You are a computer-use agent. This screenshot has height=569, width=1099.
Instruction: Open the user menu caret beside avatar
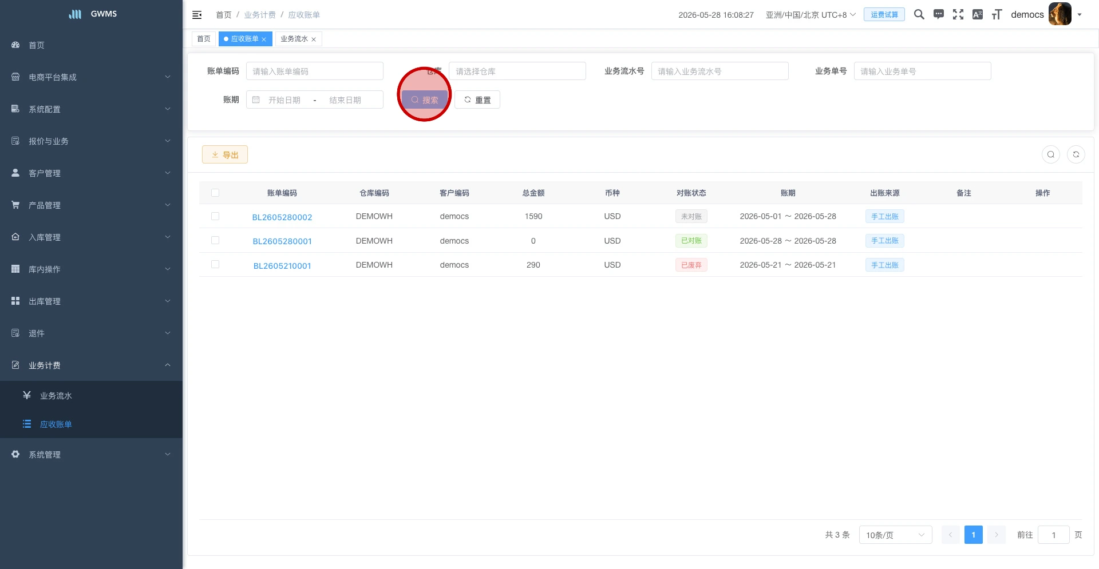1080,15
